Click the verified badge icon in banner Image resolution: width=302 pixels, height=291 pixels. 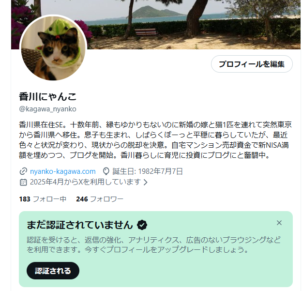[142, 225]
